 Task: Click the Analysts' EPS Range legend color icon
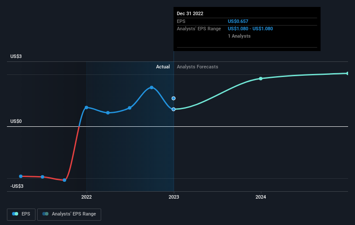coord(45,214)
